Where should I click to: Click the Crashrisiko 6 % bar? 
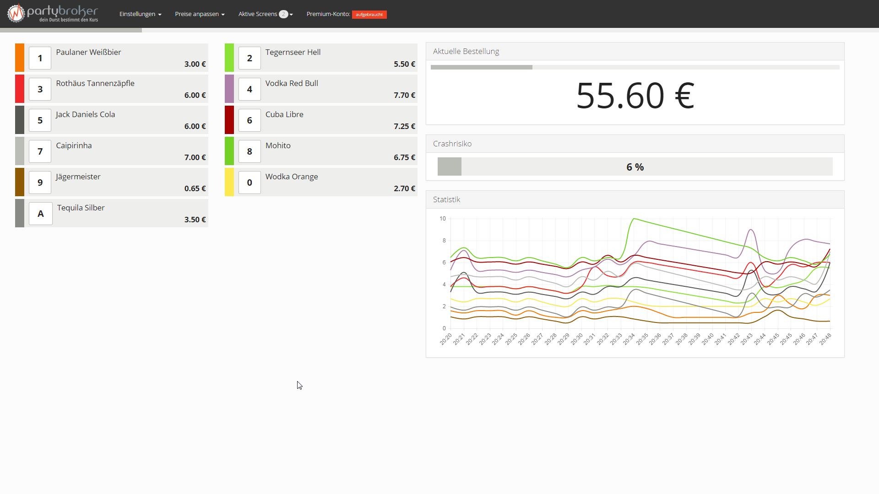(x=635, y=166)
